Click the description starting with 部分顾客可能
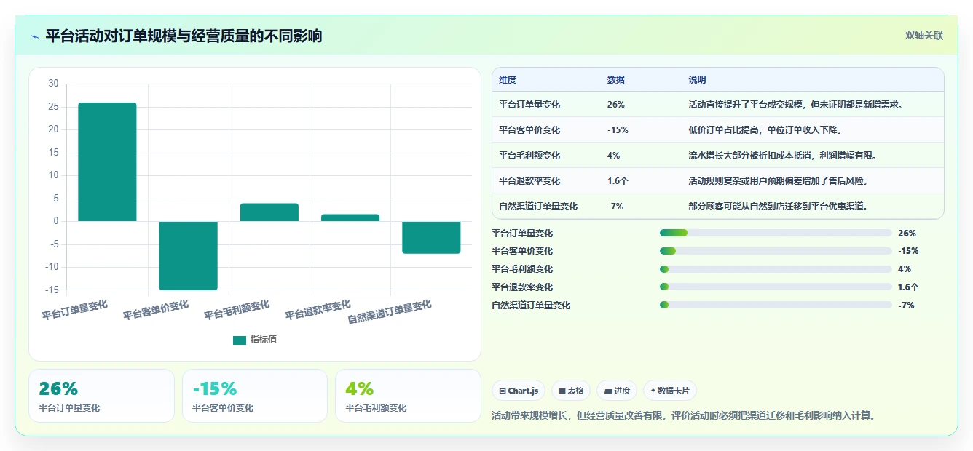The image size is (973, 451). click(778, 207)
